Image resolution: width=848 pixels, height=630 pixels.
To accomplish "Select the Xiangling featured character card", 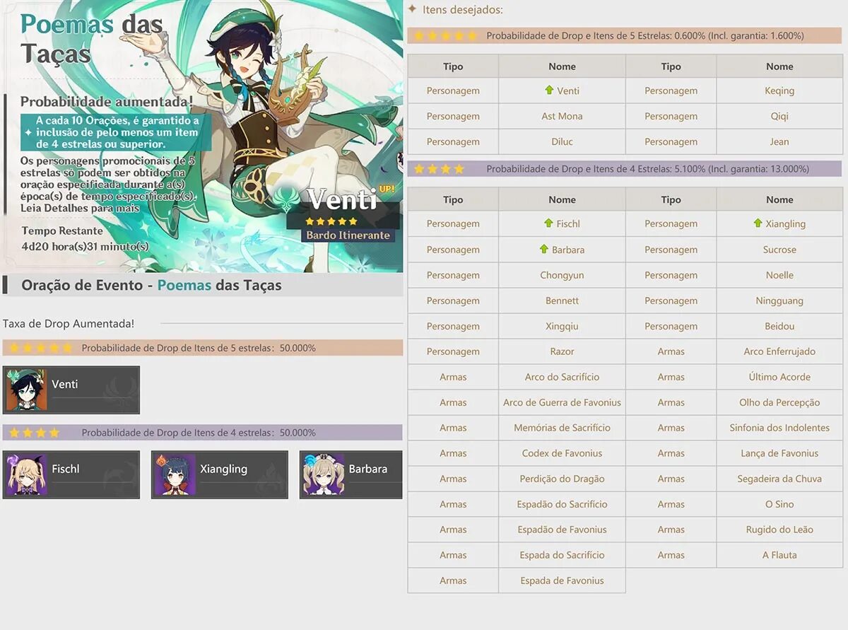I will (220, 474).
